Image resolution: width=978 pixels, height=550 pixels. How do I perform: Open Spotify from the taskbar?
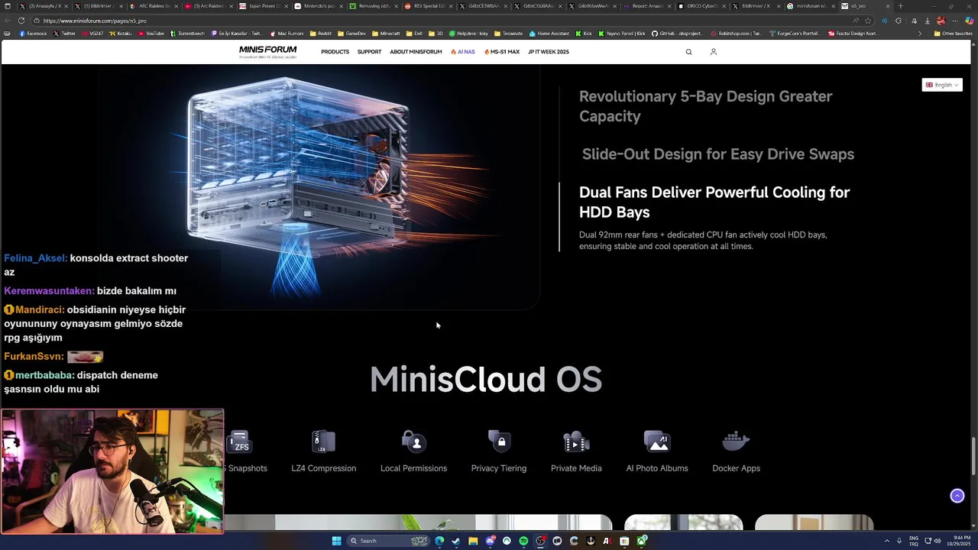point(523,541)
